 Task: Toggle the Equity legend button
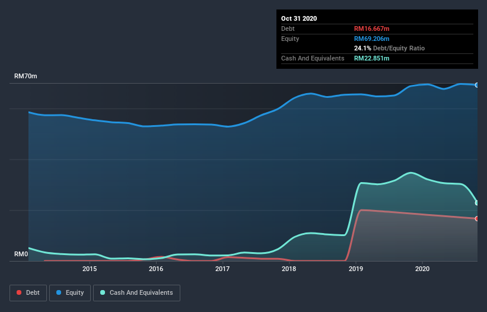click(x=70, y=293)
